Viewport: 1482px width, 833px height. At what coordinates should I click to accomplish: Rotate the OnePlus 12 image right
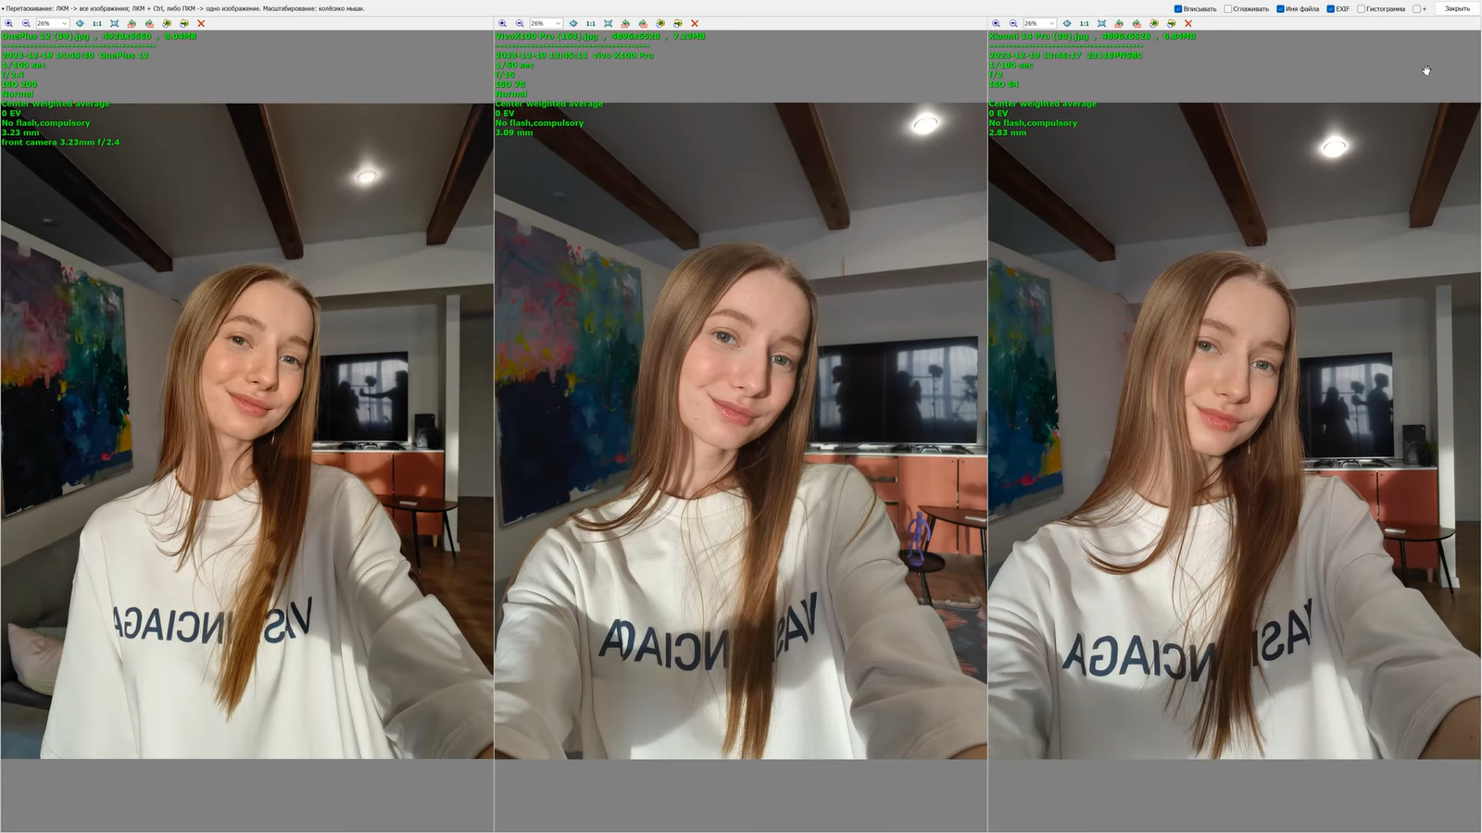pyautogui.click(x=149, y=23)
